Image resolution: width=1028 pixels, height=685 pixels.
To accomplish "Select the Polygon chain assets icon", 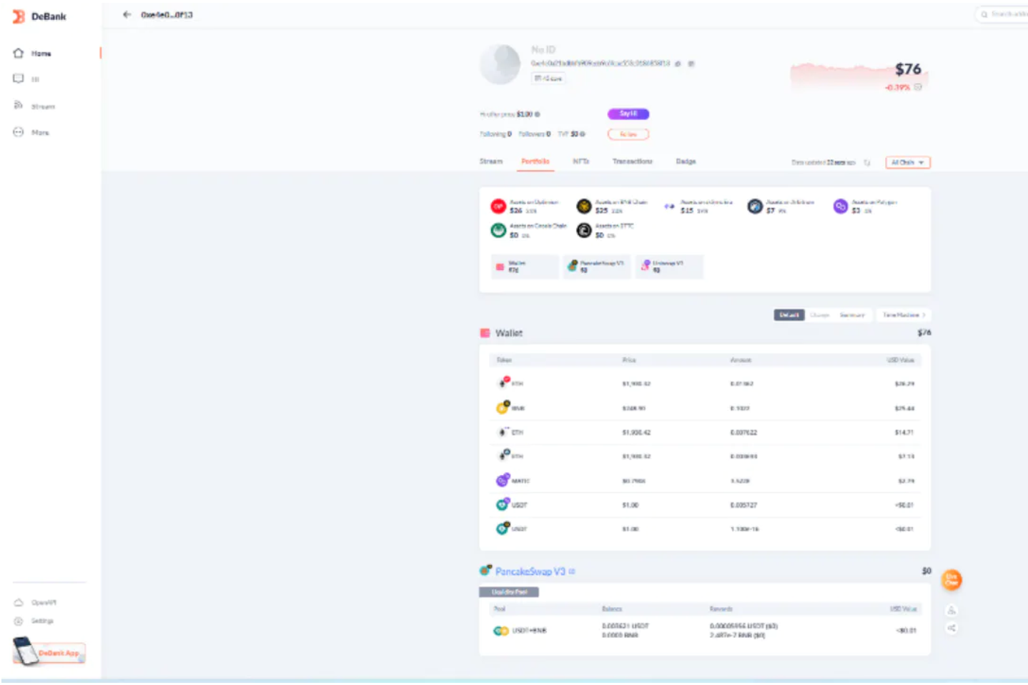I will (841, 206).
